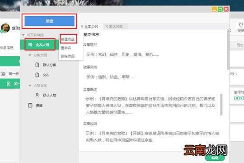Image resolution: width=244 pixels, height=163 pixels.
Task: Click the 故事题材 input field
Action: [153, 54]
